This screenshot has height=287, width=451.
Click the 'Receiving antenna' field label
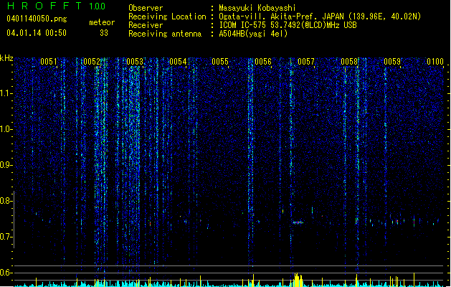[165, 34]
